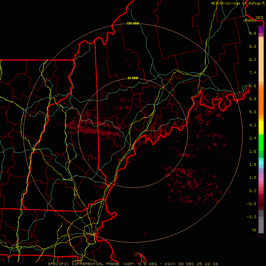Click the 1.0 color scale value

(x=253, y=178)
